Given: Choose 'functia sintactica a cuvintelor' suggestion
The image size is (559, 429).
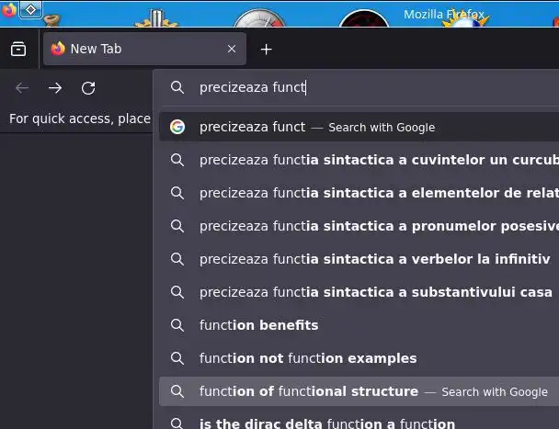Looking at the screenshot, I should 368,160.
